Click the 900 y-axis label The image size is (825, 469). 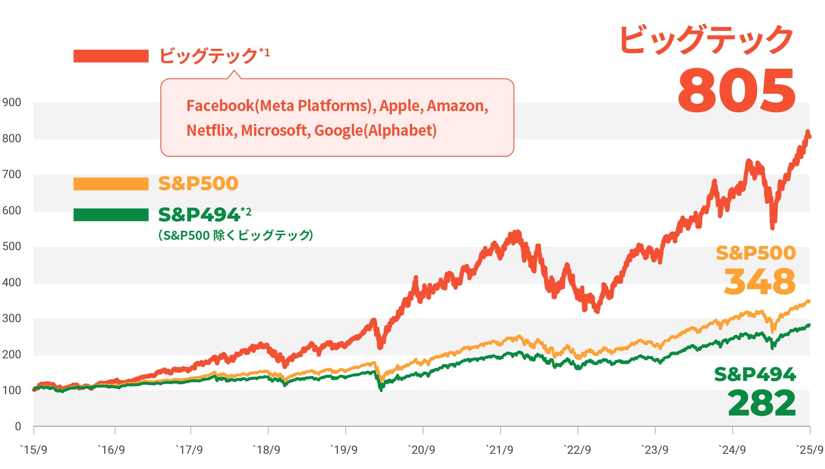click(12, 102)
